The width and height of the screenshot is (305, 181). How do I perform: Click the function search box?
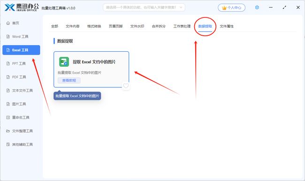144,8
